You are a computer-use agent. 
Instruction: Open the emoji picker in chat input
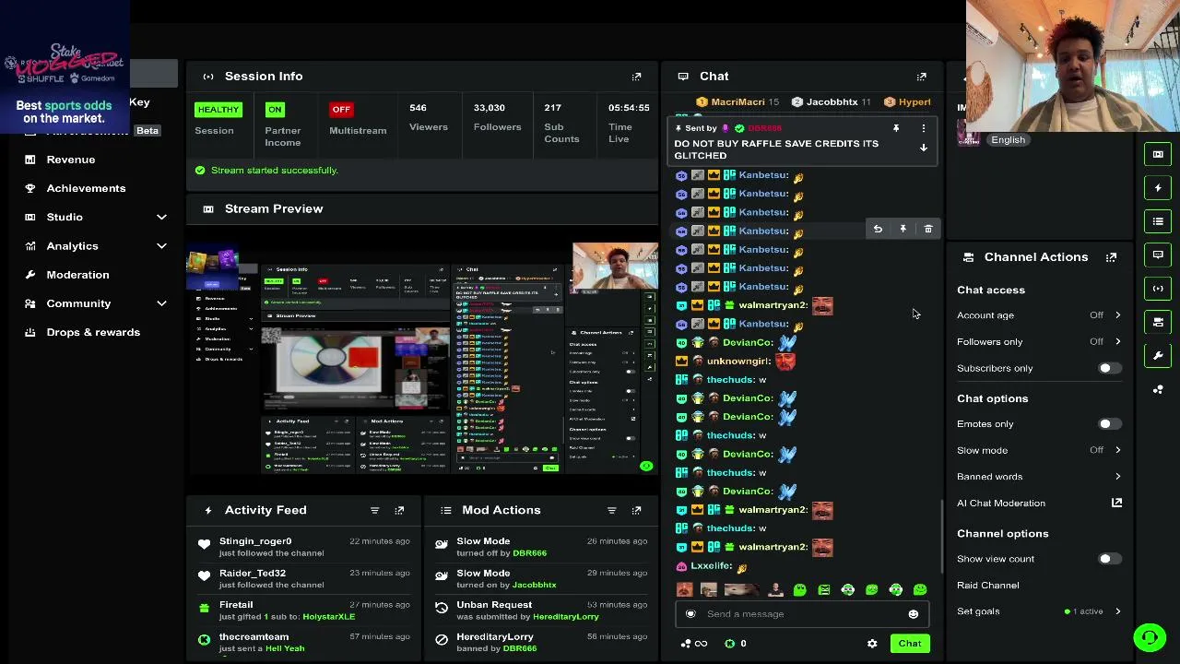pos(913,614)
